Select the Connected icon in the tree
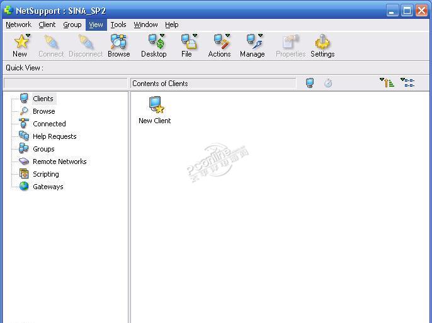Image resolution: width=432 pixels, height=323 pixels. [24, 123]
